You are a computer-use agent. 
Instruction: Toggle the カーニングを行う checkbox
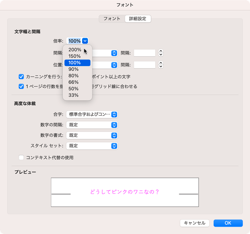(21, 77)
